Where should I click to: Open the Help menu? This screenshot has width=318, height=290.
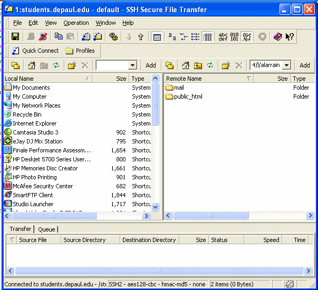pos(128,23)
